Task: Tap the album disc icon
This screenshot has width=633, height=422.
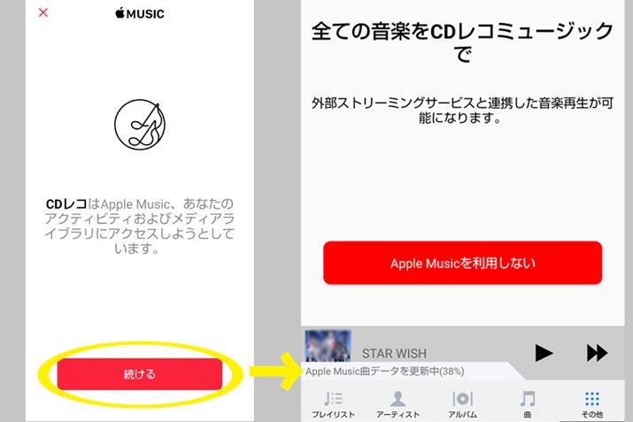Action: click(x=463, y=399)
